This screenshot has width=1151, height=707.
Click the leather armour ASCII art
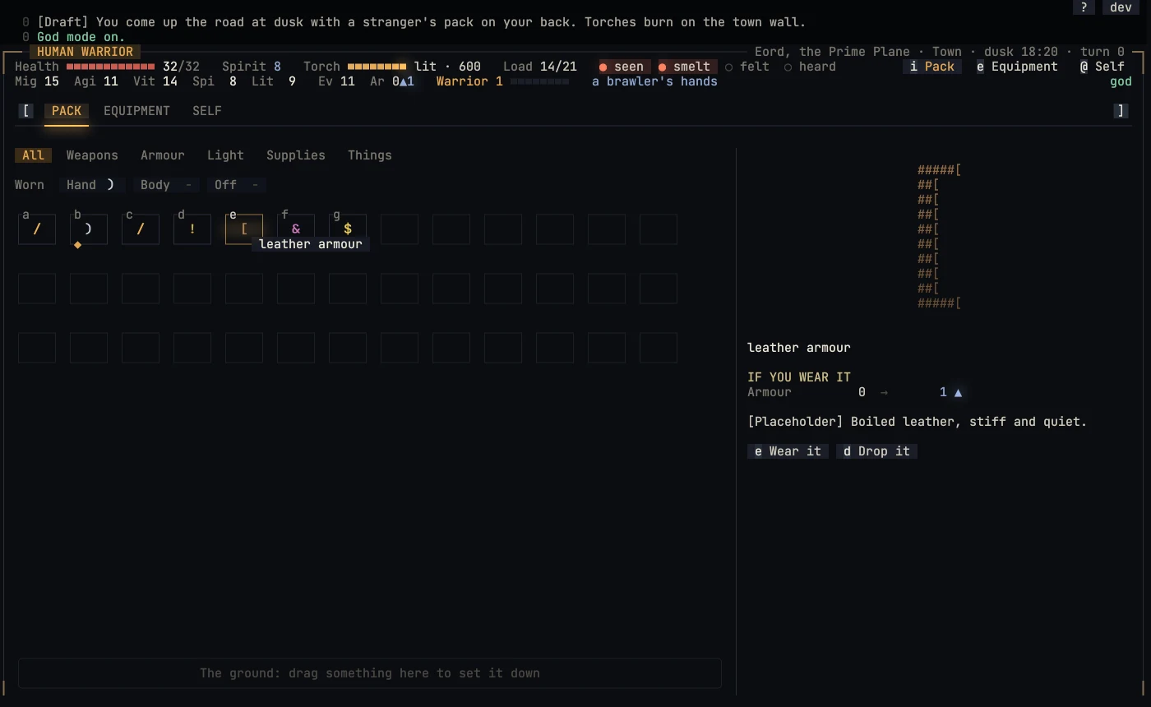(940, 237)
